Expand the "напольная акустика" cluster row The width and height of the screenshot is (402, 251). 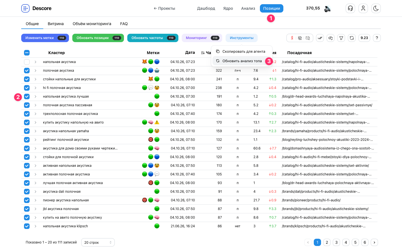[35, 62]
